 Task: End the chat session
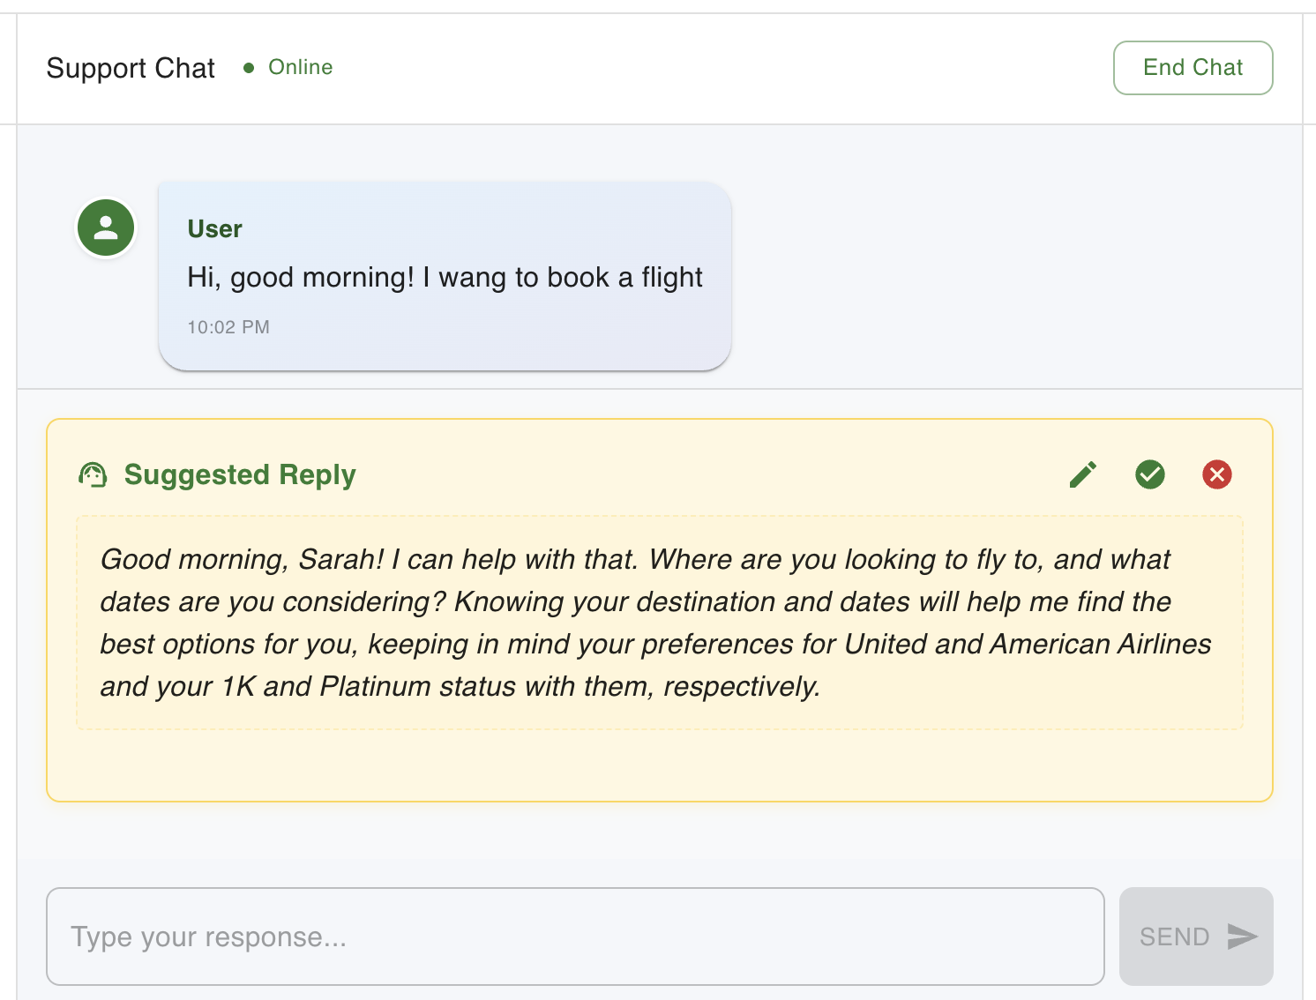coord(1193,68)
